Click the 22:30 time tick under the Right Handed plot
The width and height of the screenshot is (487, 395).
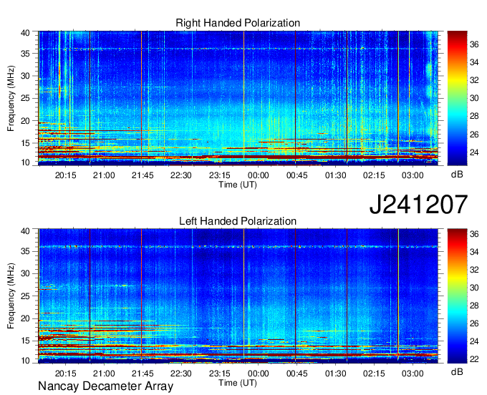click(181, 175)
